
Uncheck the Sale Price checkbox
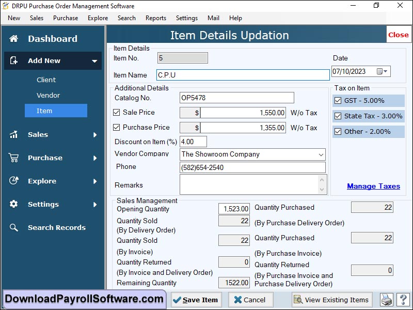click(x=116, y=113)
